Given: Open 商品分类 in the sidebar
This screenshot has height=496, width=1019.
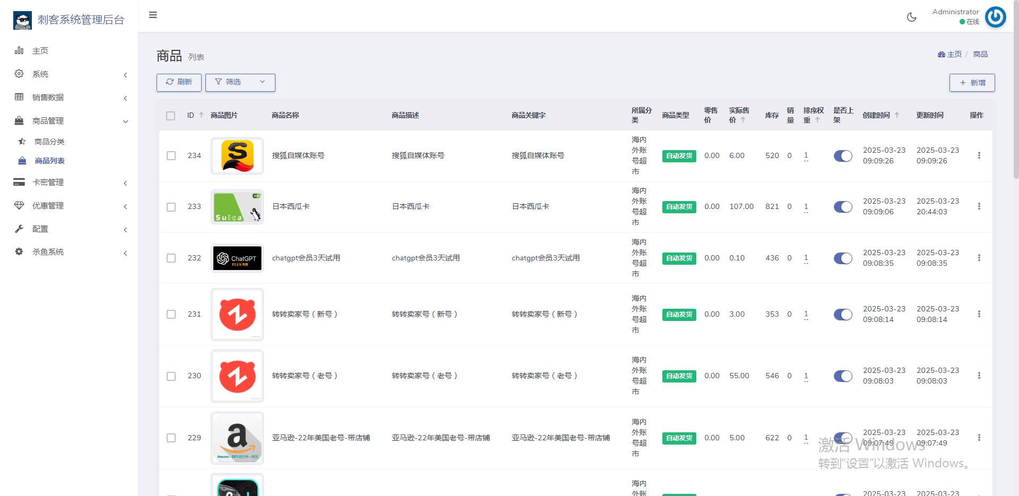Looking at the screenshot, I should click(49, 142).
